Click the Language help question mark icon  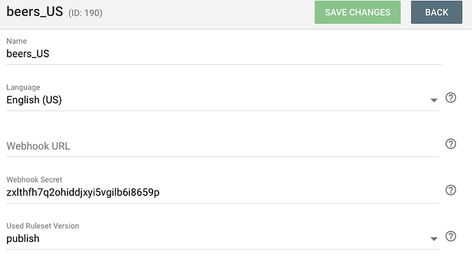point(451,98)
